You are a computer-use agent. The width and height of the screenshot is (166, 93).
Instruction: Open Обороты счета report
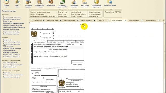click(62, 12)
